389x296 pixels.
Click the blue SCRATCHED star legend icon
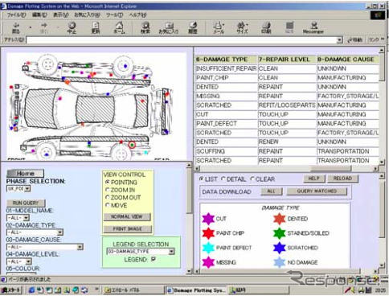(x=280, y=248)
